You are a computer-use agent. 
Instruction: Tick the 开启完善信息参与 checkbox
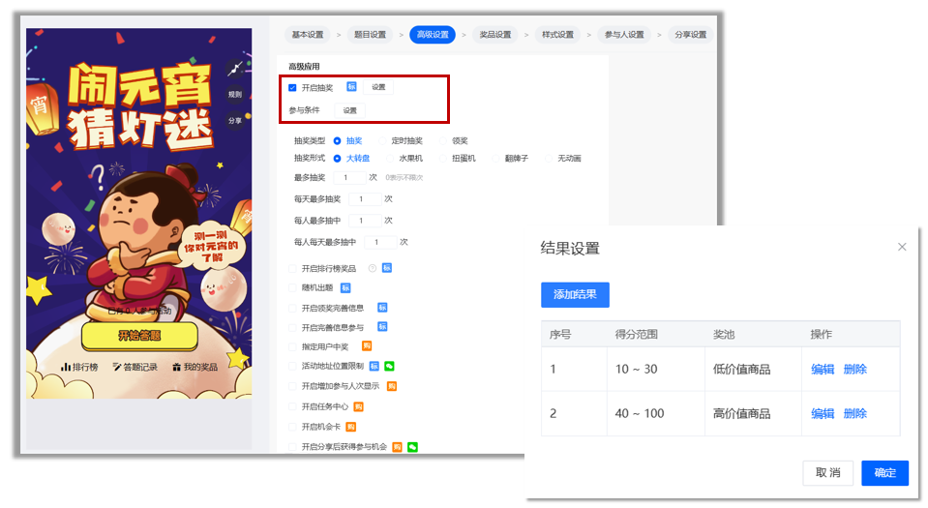[x=292, y=327]
